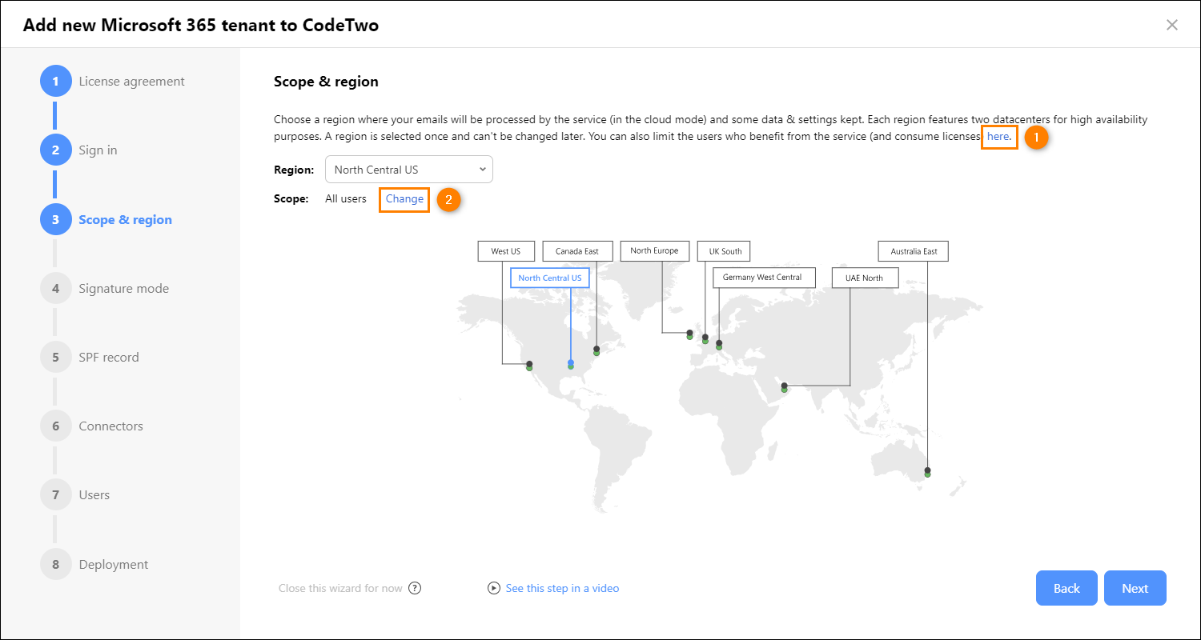1201x640 pixels.
Task: Close the dialog with the X icon
Action: [1172, 25]
